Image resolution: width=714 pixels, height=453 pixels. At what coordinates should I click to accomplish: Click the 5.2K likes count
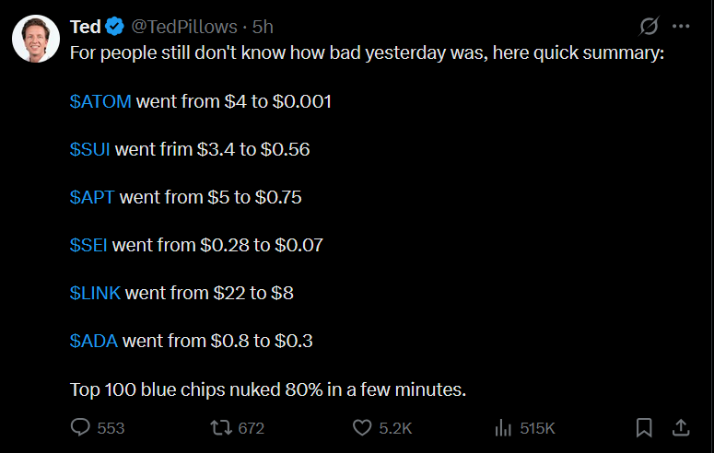tap(395, 428)
